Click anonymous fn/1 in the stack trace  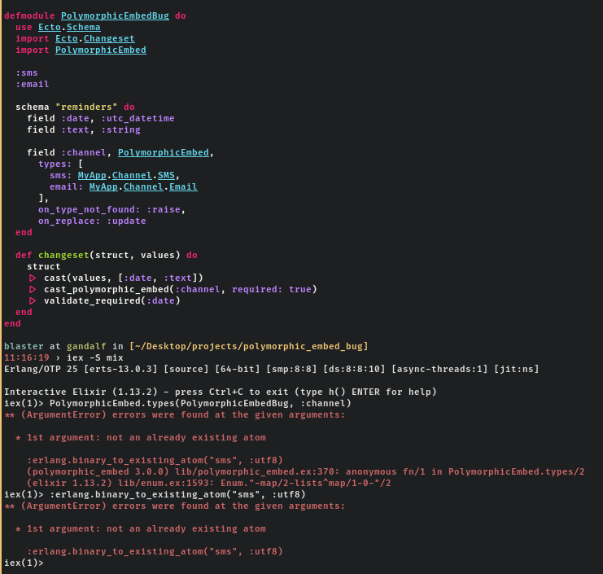pos(386,471)
